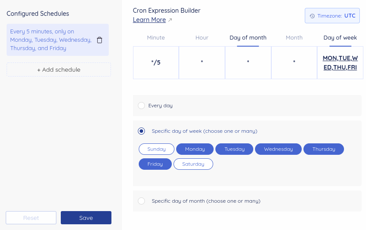Open the Day of week tab
Image resolution: width=366 pixels, height=230 pixels.
pyautogui.click(x=340, y=38)
